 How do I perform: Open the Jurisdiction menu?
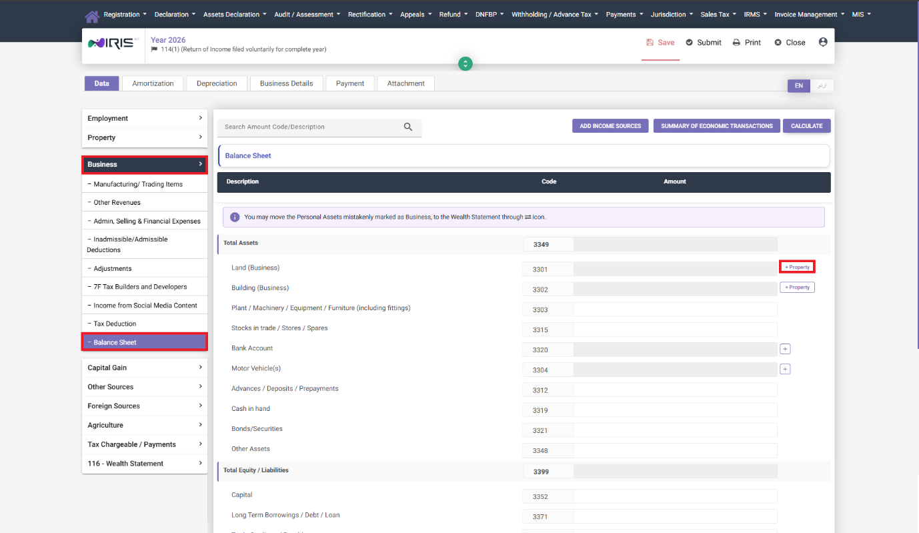click(672, 14)
